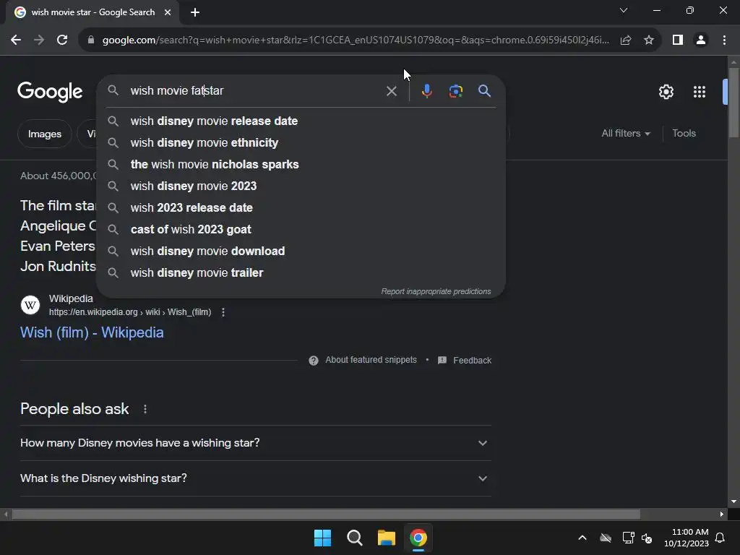Screen dimensions: 740x555
Task: Open options menu next to the Wikipedia URL
Action: coord(223,312)
